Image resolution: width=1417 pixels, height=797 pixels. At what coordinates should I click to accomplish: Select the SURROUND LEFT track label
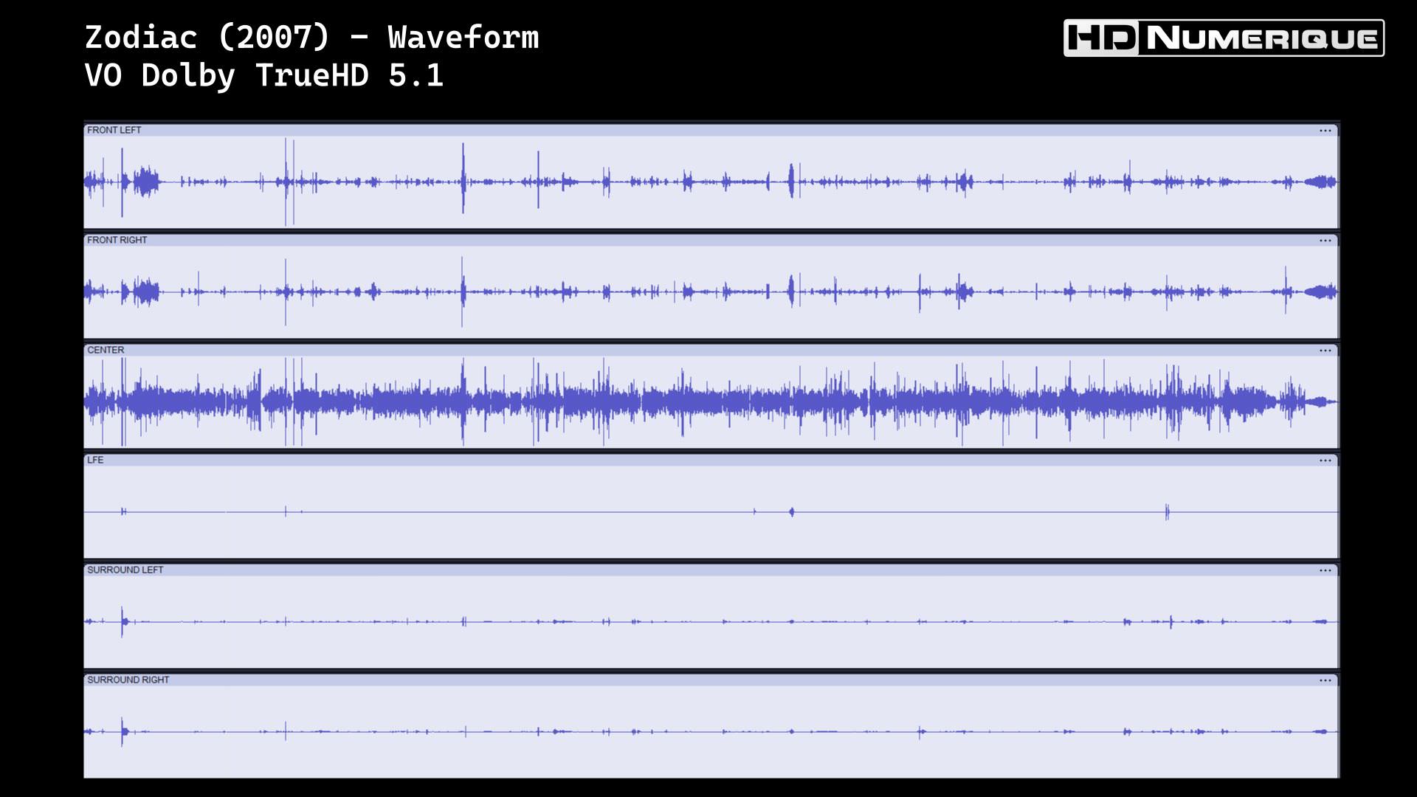125,570
